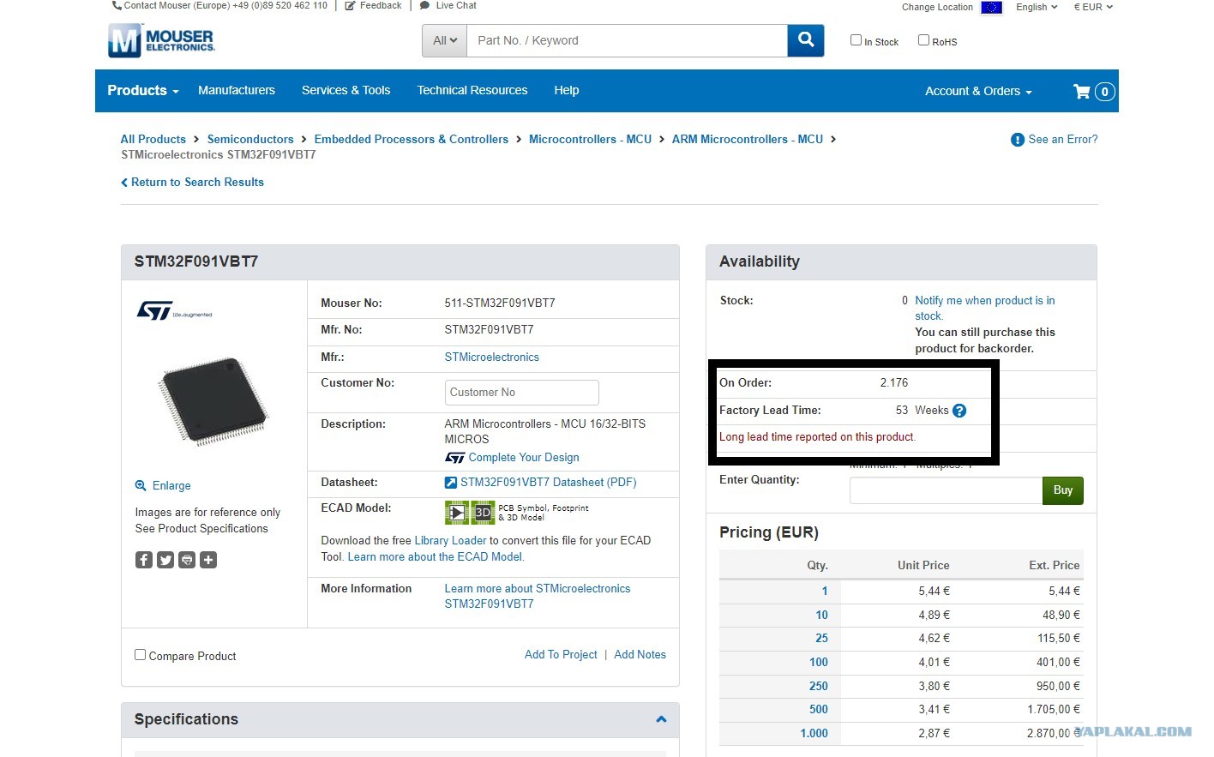Click the magnifier search button
The image size is (1214, 757).
click(x=806, y=40)
